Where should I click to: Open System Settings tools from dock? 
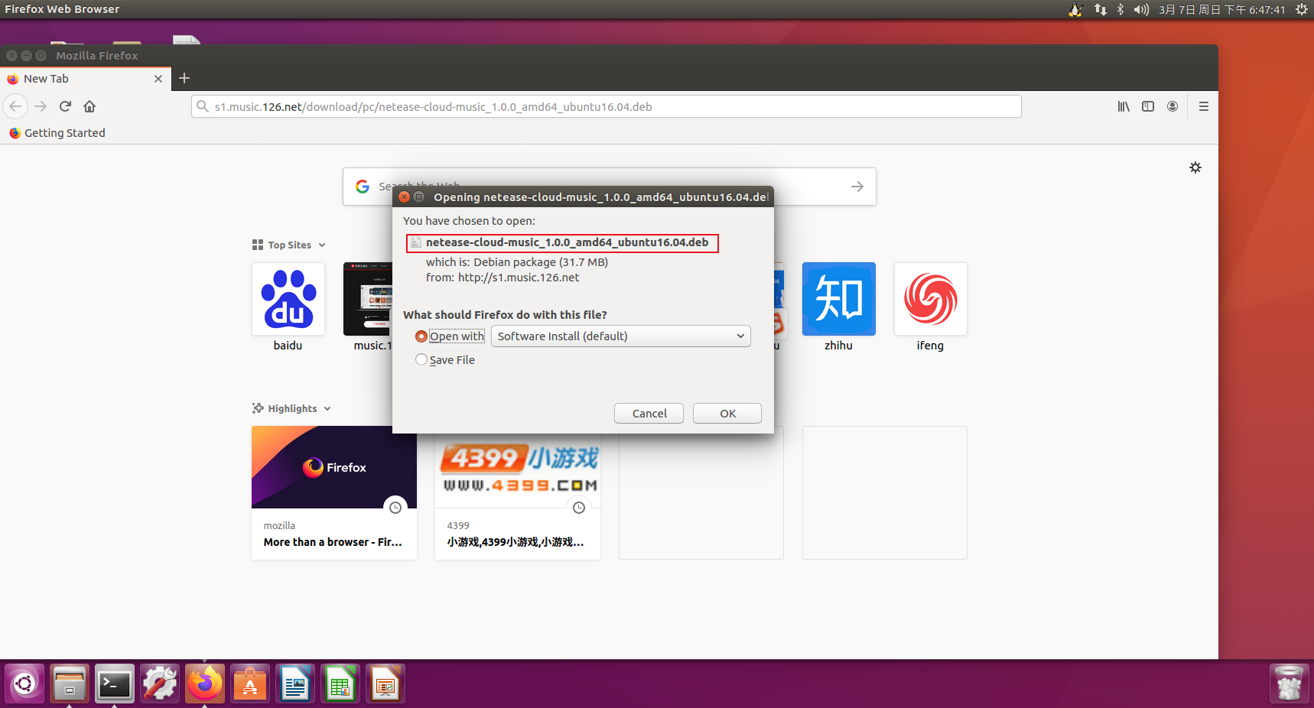[x=160, y=684]
